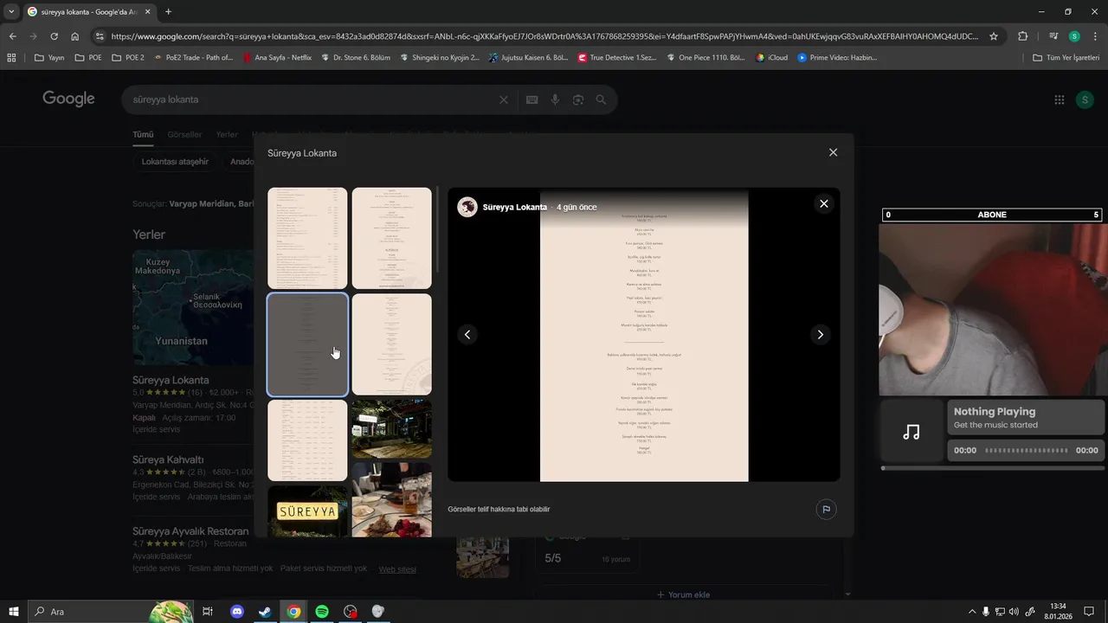Screen dimensions: 1108x623
Task: Switch to the Görseller search tab
Action: click(184, 135)
